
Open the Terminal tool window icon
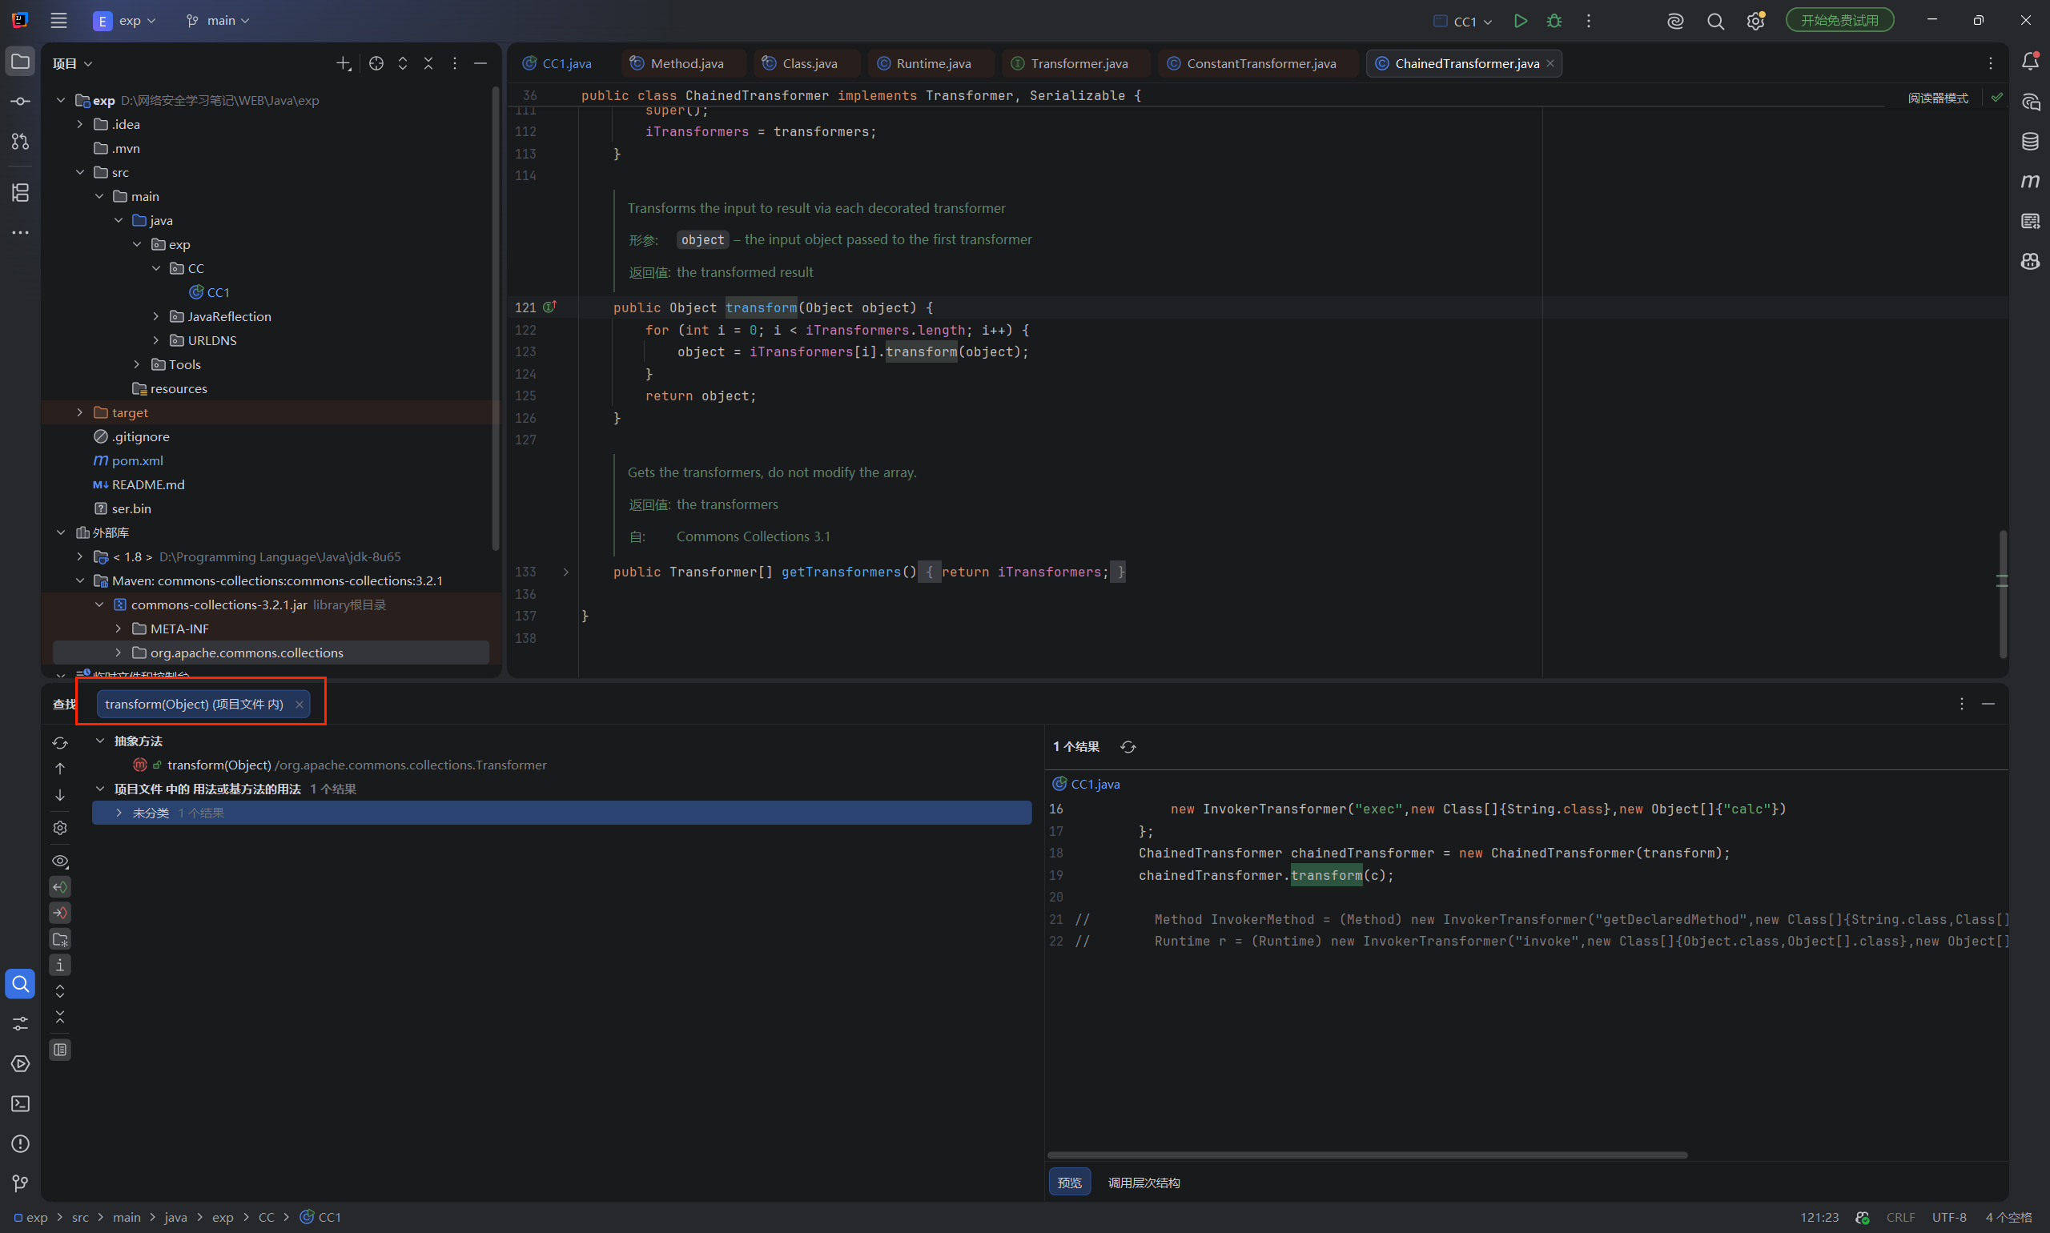click(x=20, y=1103)
